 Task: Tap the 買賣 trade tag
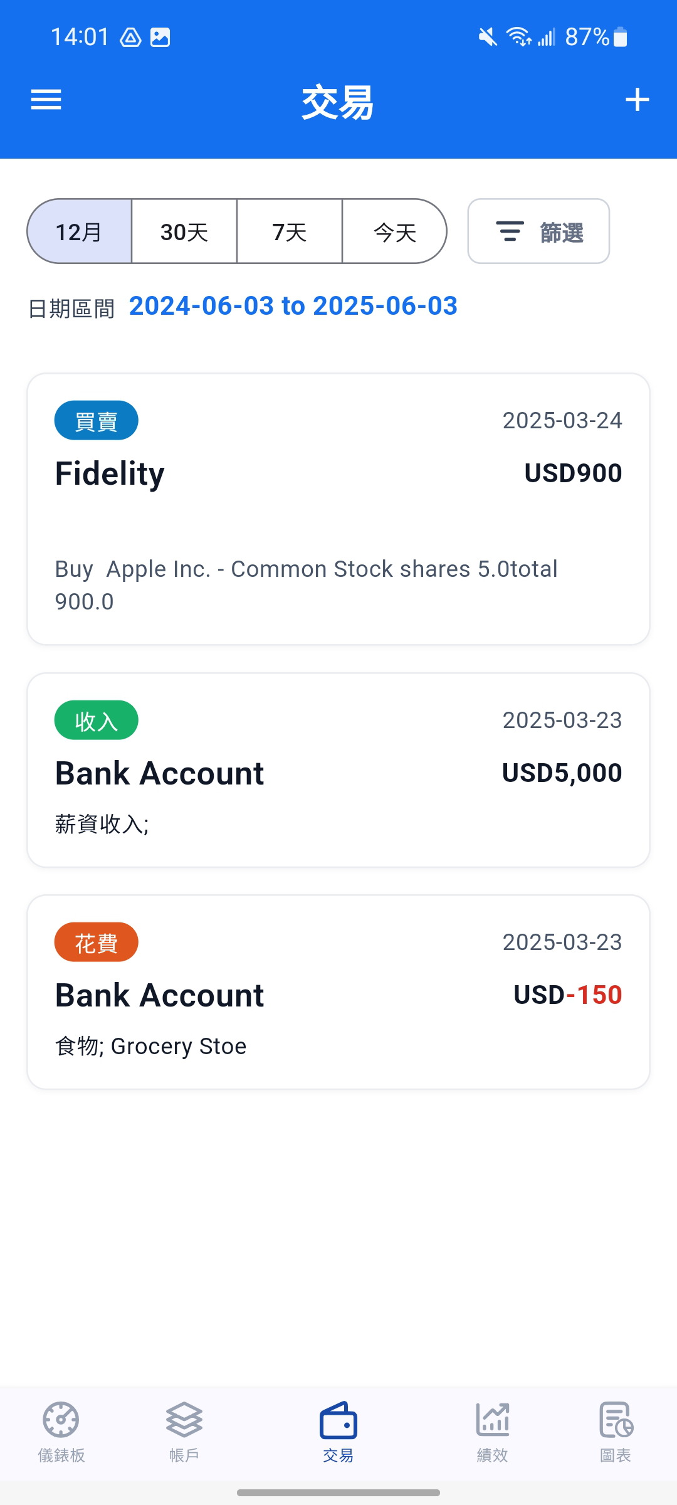tap(97, 420)
